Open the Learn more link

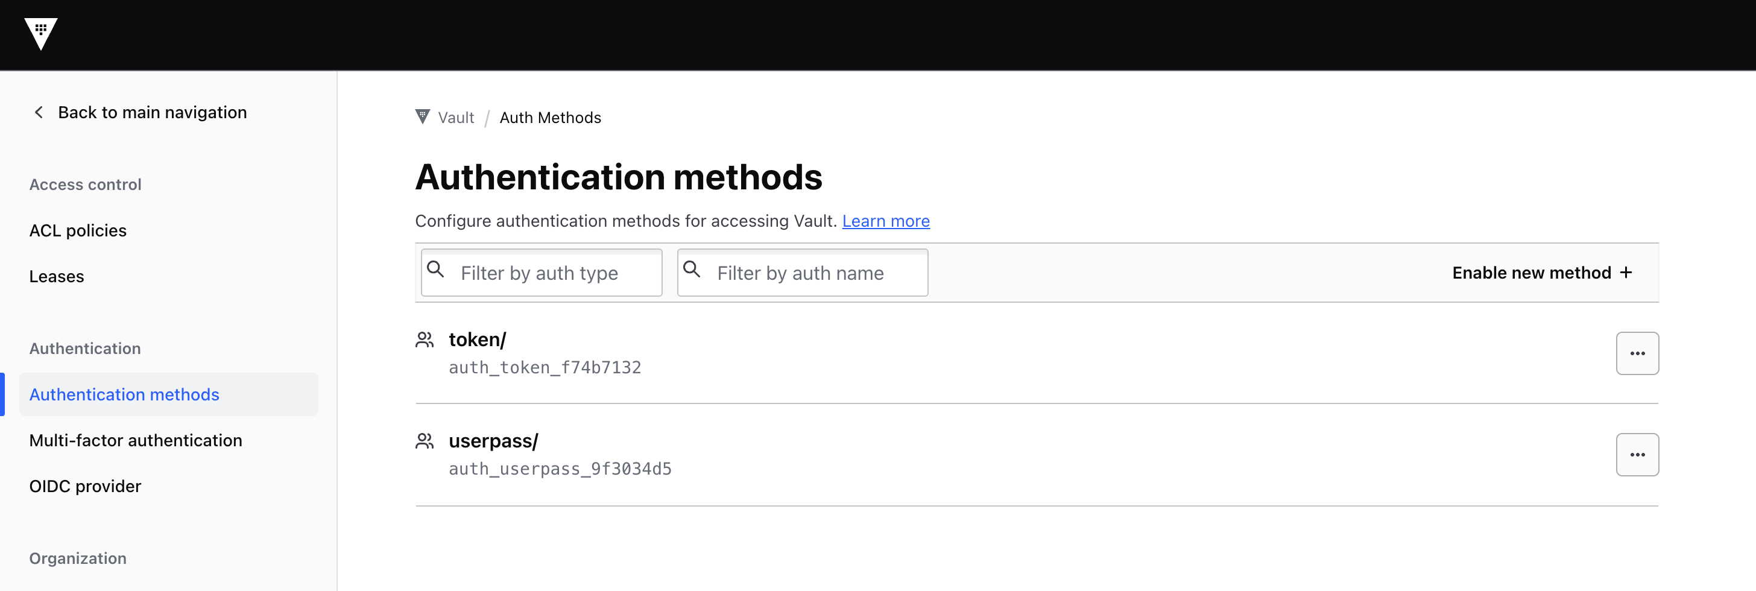tap(885, 221)
